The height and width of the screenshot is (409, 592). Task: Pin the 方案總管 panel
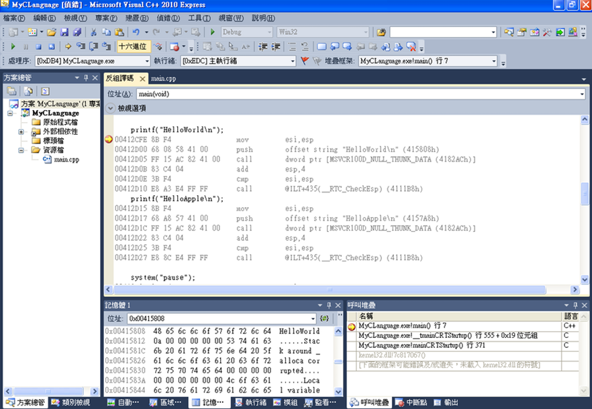(x=86, y=78)
